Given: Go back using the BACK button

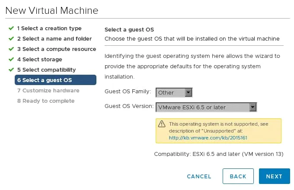Looking at the screenshot, I should 238,176.
